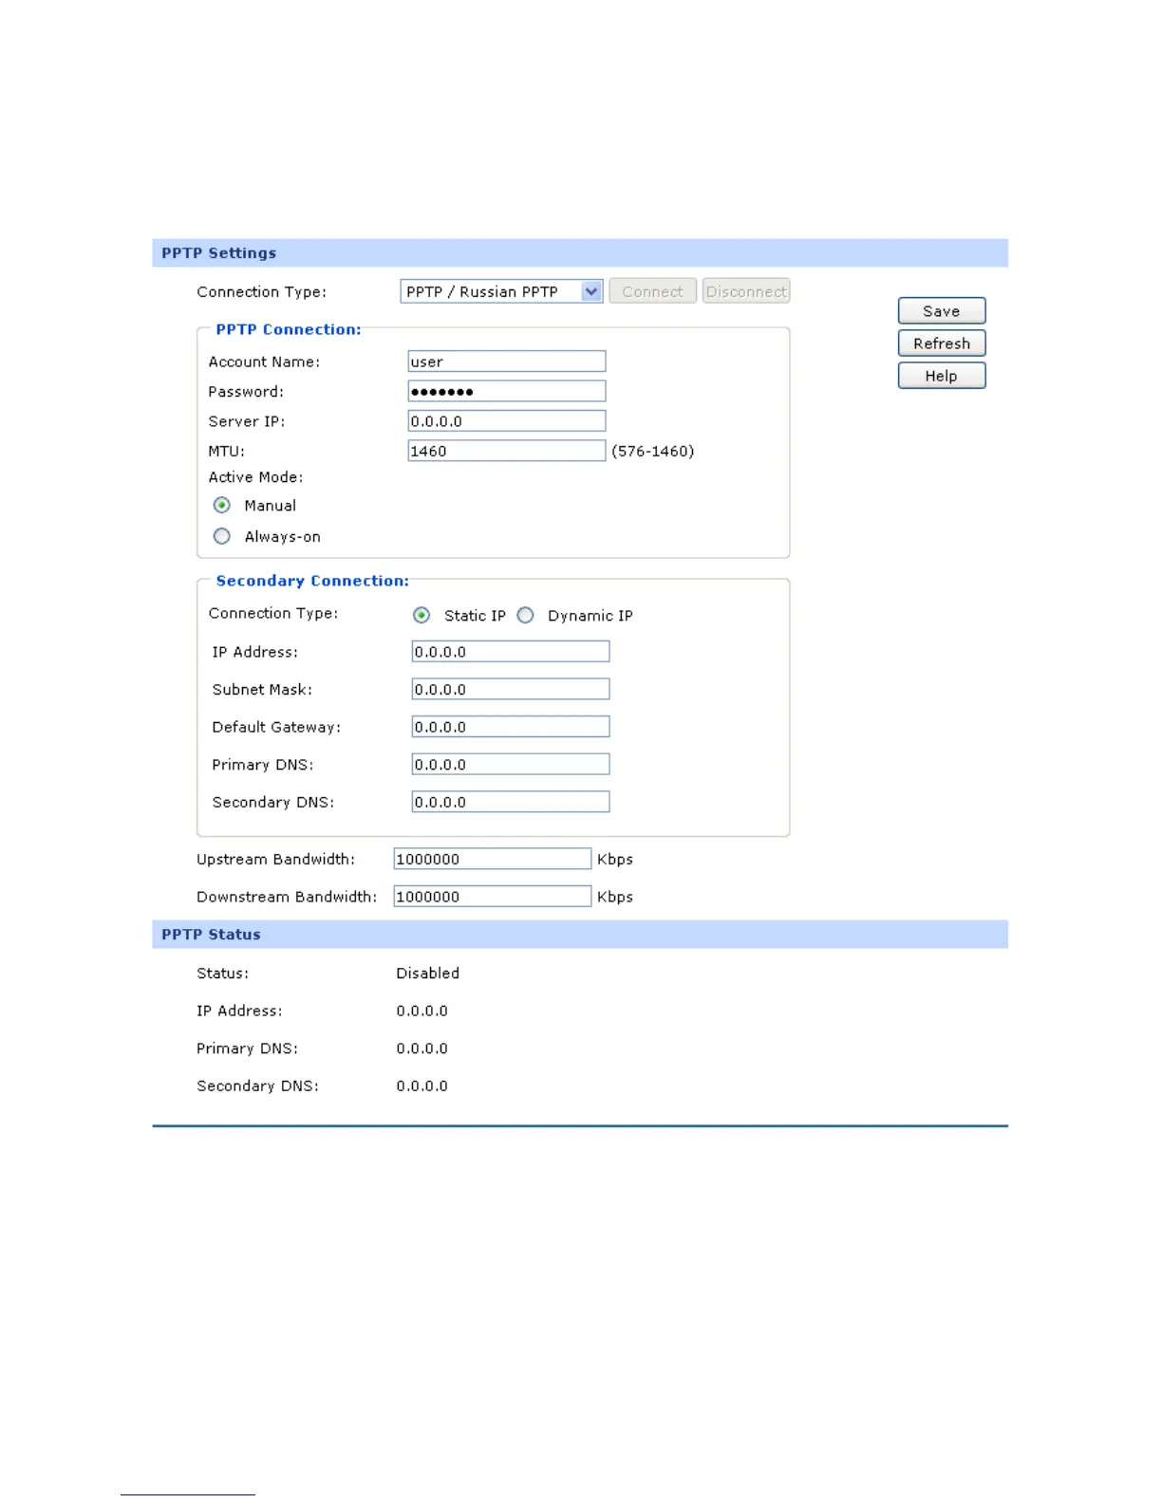This screenshot has height=1503, width=1162.
Task: Click the Active Mode label
Action: coord(255,477)
